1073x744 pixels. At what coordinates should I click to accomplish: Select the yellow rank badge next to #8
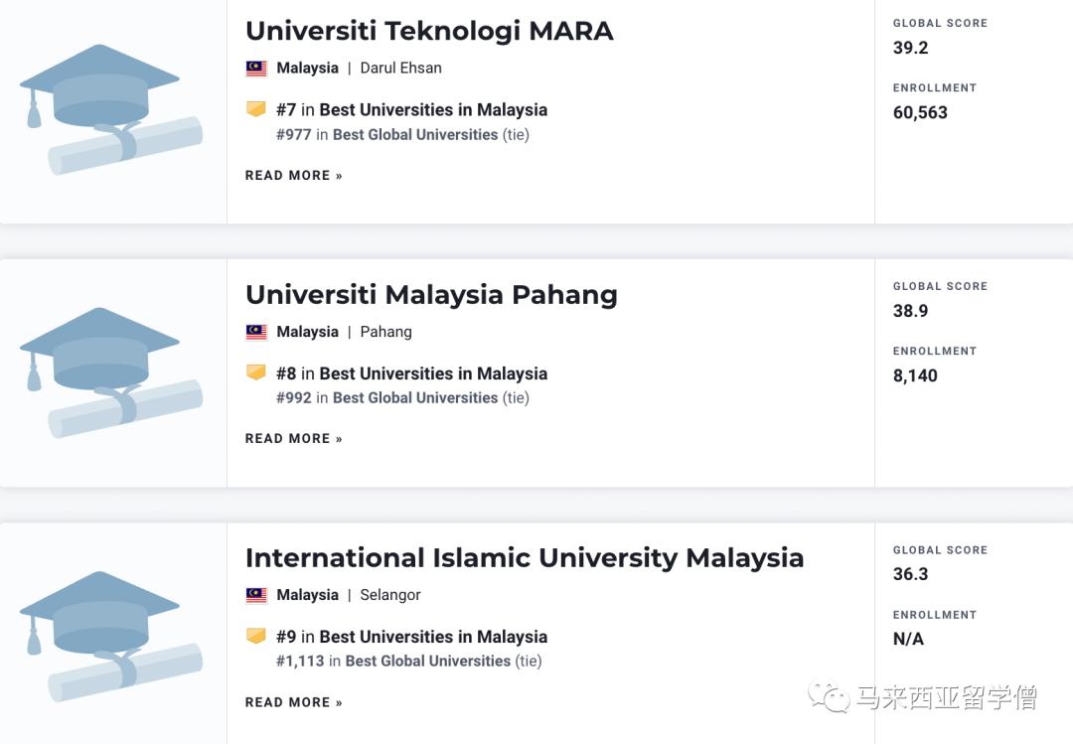256,372
